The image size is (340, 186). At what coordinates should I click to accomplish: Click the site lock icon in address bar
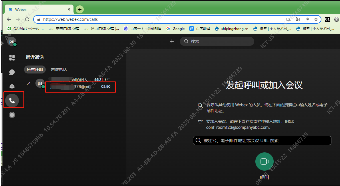39,19
